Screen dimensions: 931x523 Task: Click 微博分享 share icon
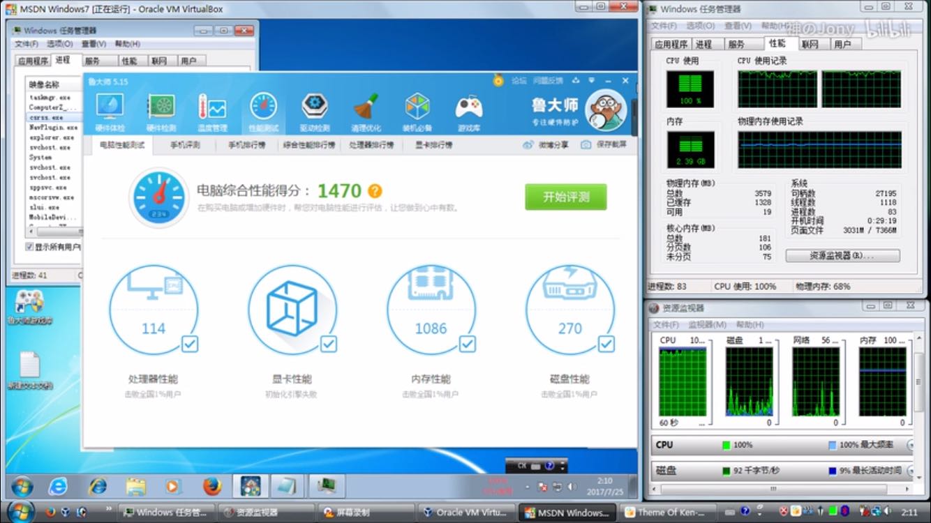point(544,145)
